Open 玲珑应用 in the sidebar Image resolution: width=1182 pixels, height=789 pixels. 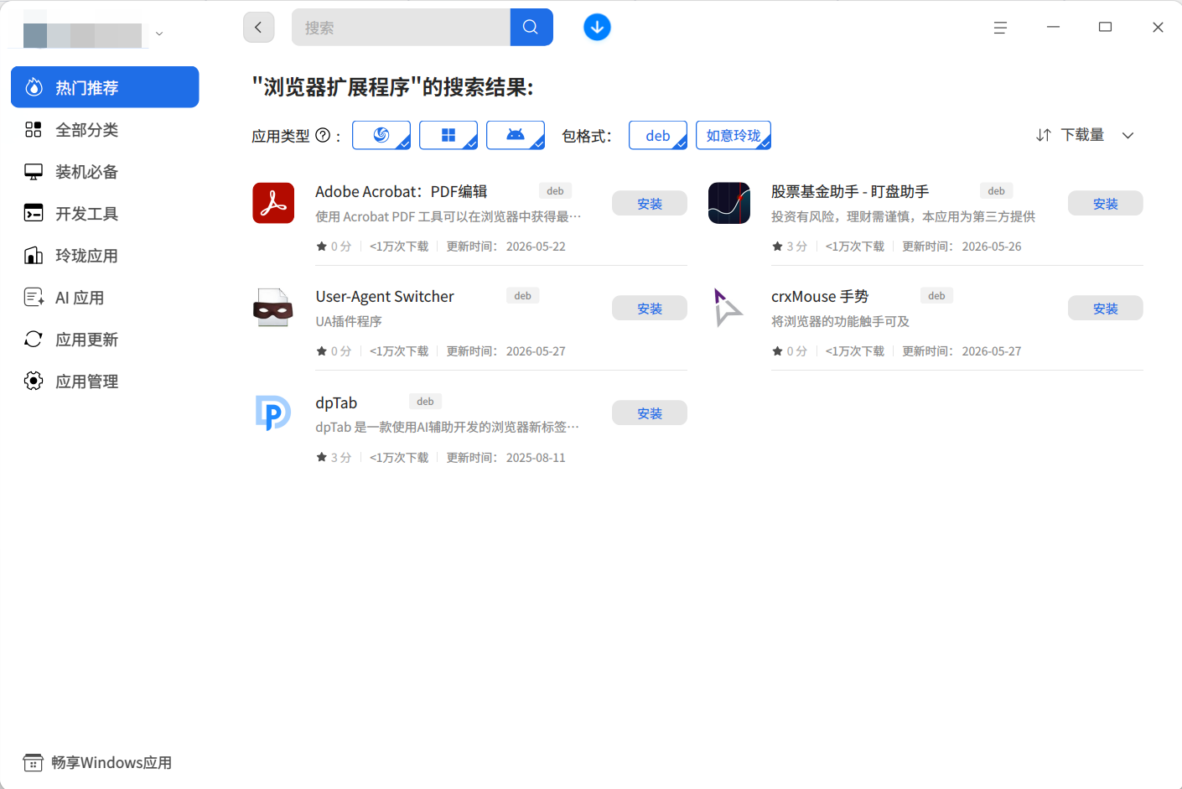pos(105,255)
